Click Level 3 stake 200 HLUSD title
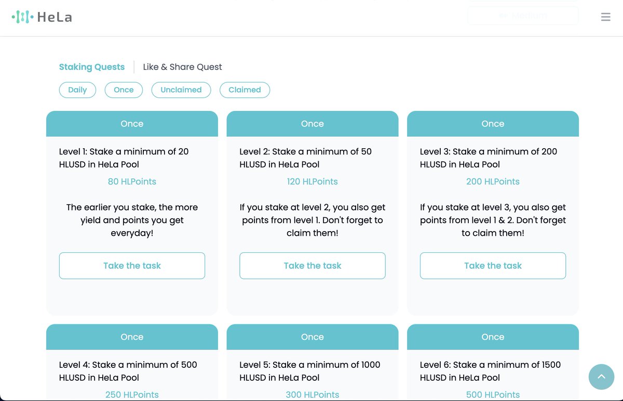This screenshot has width=623, height=401. [489, 158]
